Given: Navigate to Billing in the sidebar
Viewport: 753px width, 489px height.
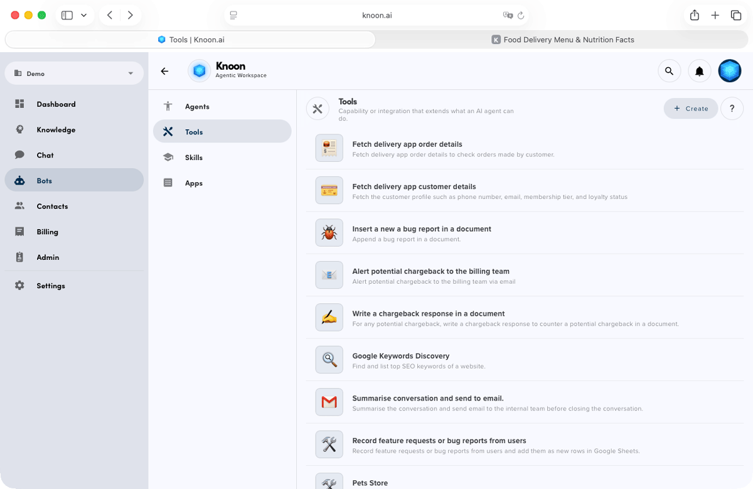Looking at the screenshot, I should click(47, 232).
